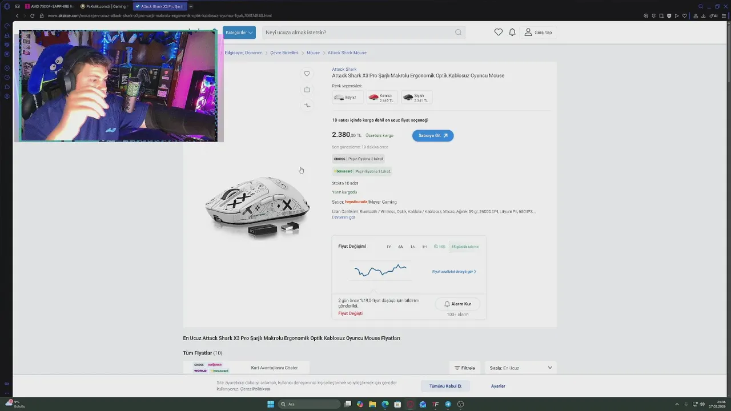Switch to PcKolik.com.tr tab
Image resolution: width=731 pixels, height=411 pixels.
(105, 6)
